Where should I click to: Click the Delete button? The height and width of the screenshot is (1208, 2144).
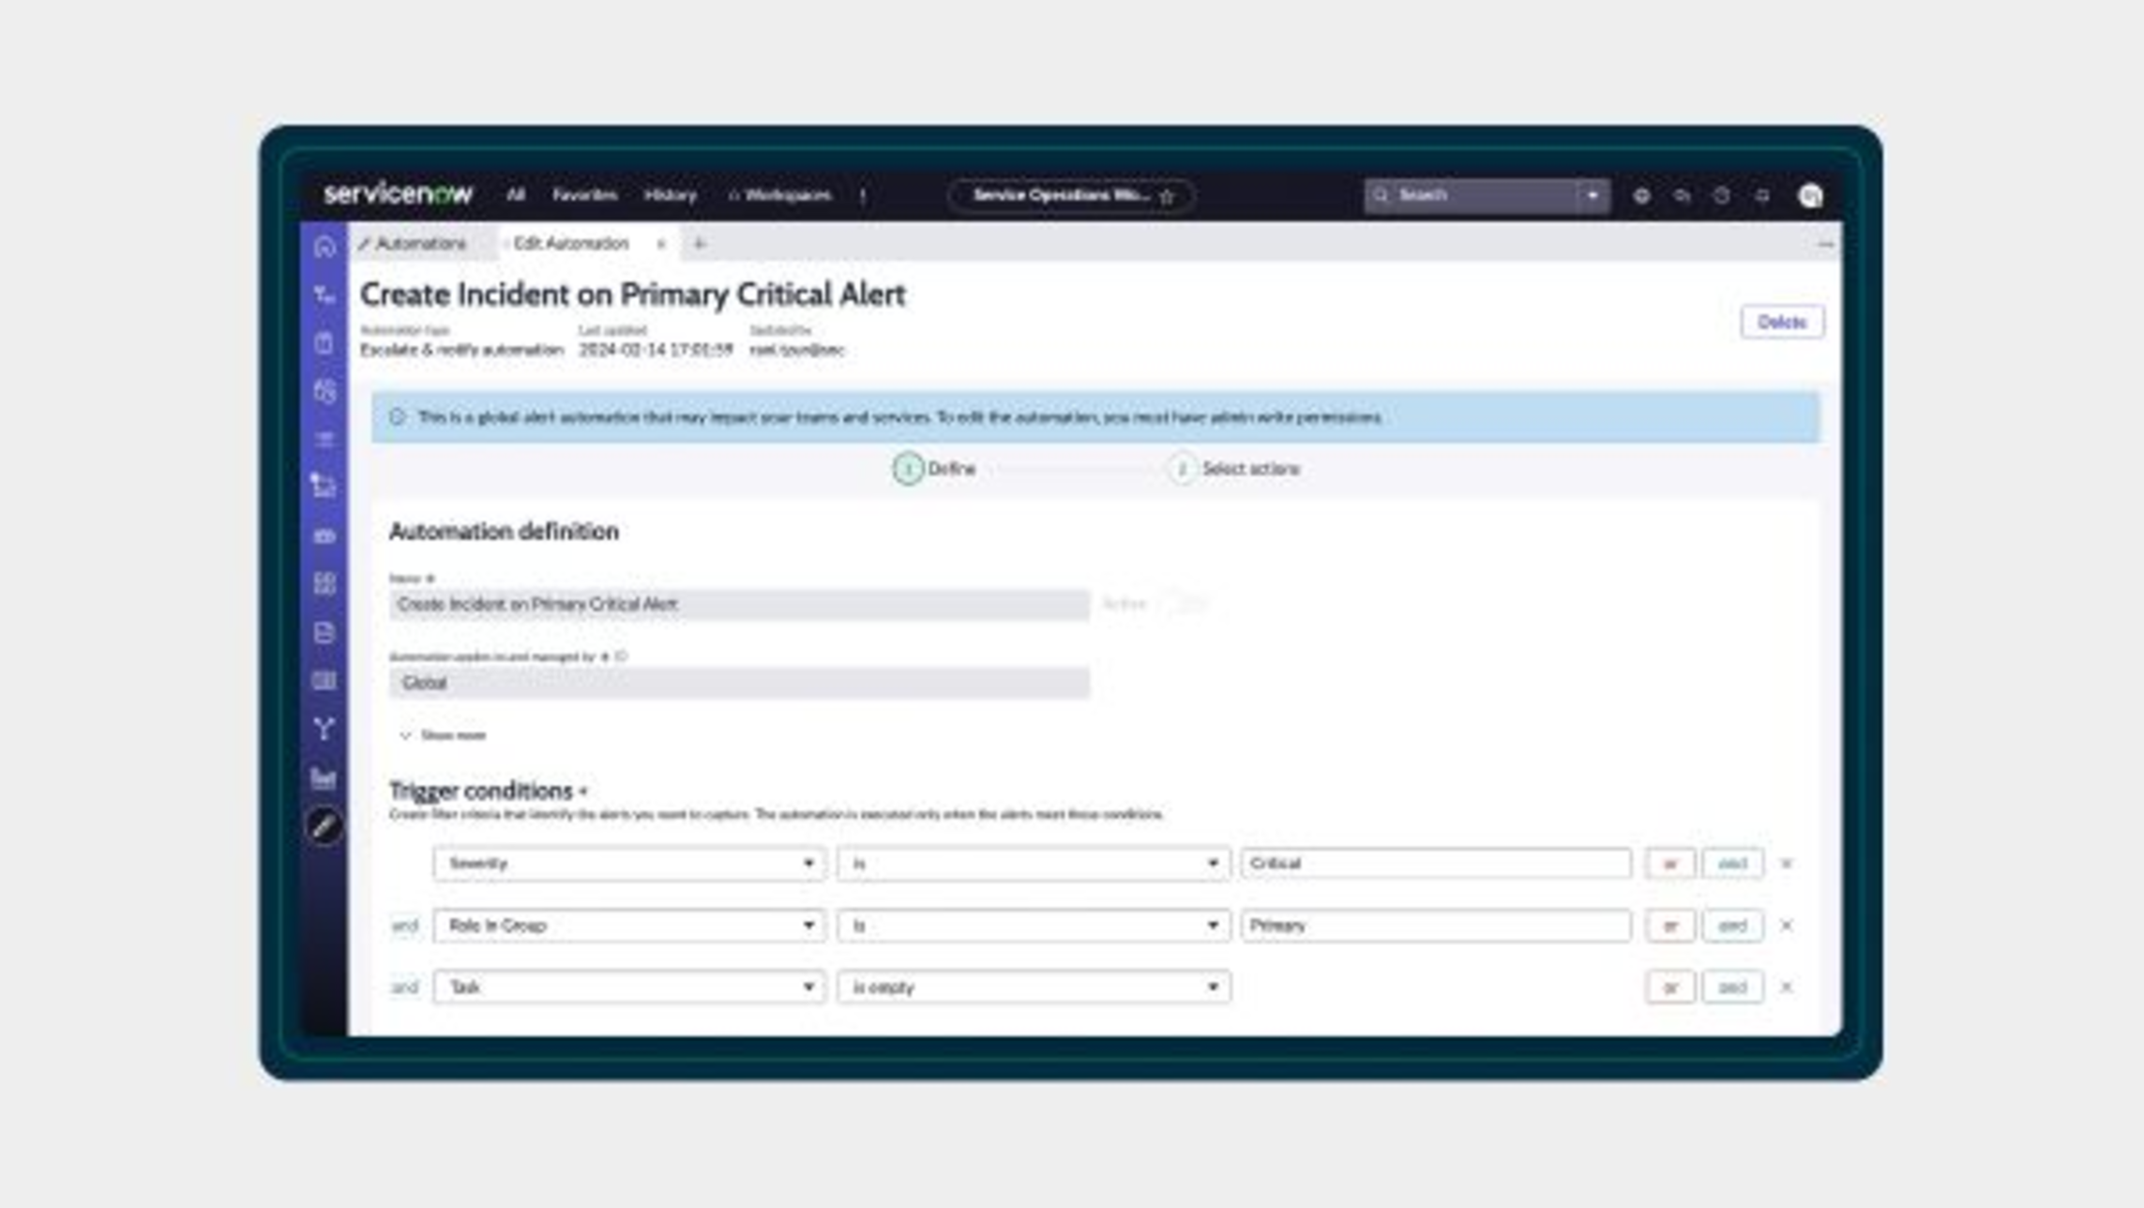pyautogui.click(x=1781, y=322)
